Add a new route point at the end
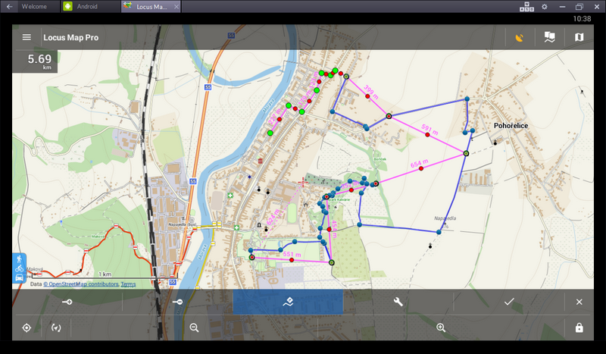 pyautogui.click(x=67, y=302)
